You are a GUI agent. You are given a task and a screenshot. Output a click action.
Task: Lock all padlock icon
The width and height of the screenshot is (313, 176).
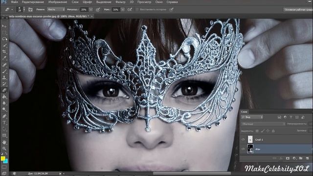coord(273,131)
